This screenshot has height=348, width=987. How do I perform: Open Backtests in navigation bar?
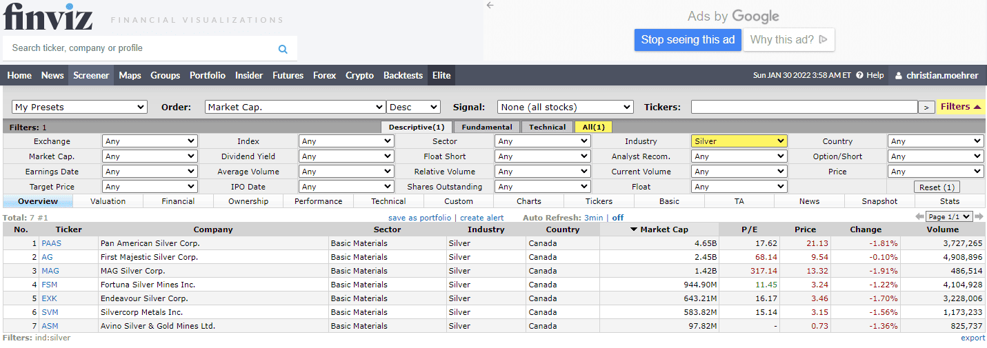click(403, 76)
